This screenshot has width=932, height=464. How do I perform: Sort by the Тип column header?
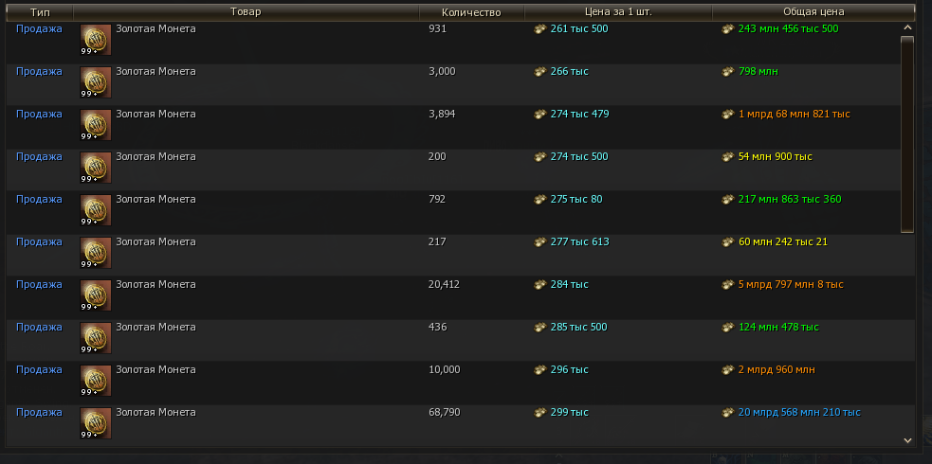point(40,12)
